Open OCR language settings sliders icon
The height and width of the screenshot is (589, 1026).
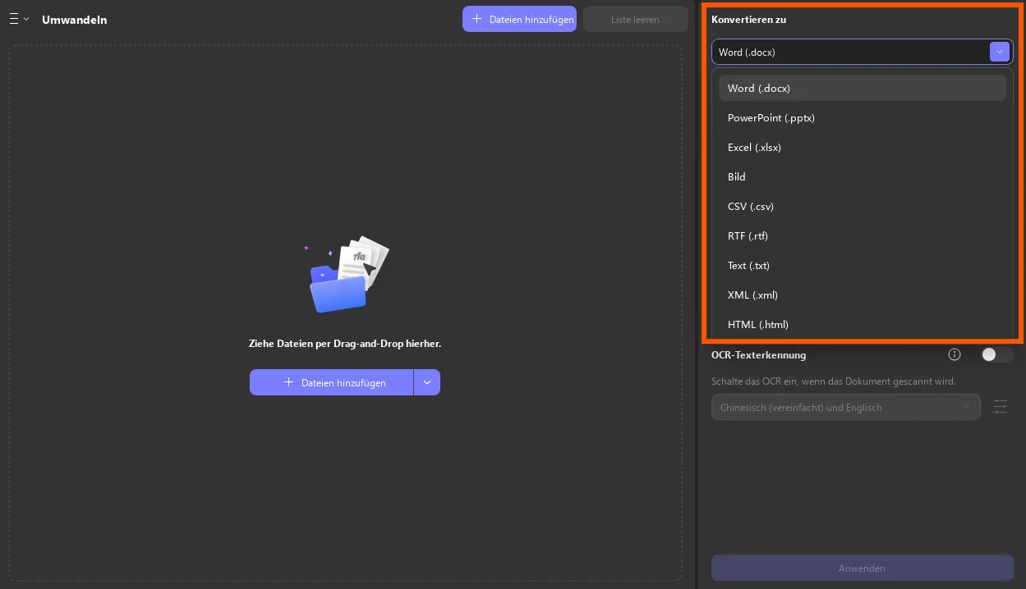coord(1001,407)
